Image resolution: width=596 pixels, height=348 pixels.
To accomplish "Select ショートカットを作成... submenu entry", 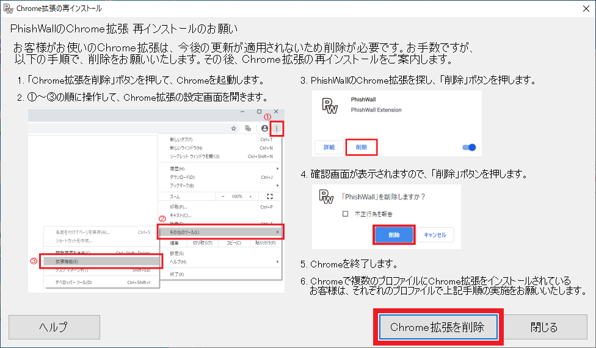I will [102, 241].
